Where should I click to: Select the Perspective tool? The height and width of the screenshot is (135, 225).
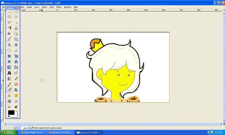(x=16, y=62)
